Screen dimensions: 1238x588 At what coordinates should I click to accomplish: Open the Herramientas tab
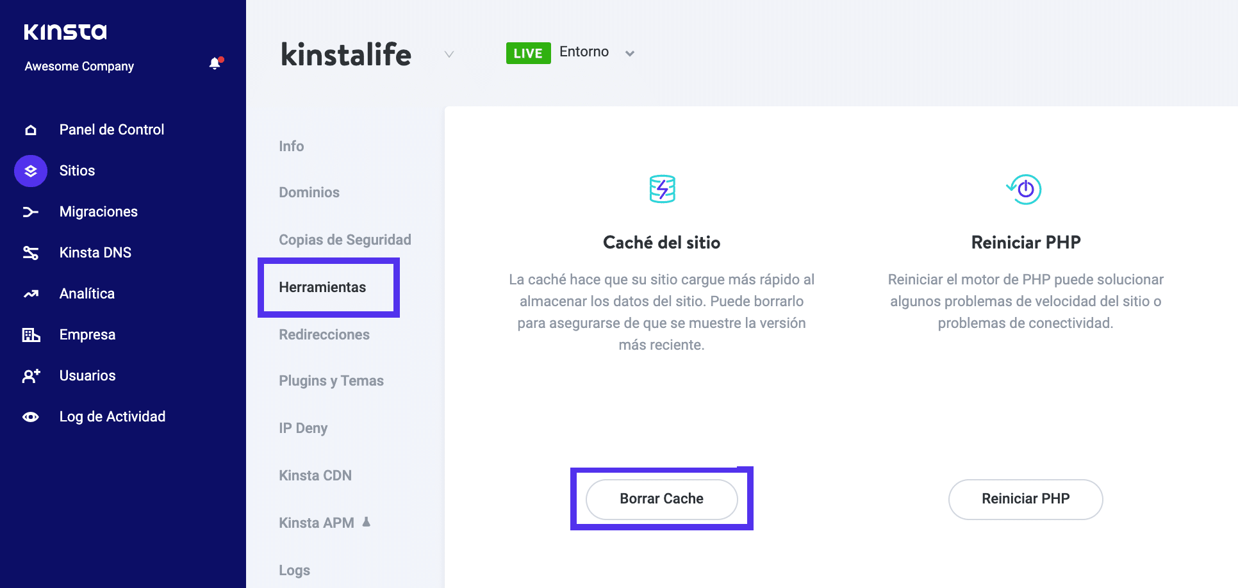[x=322, y=288]
